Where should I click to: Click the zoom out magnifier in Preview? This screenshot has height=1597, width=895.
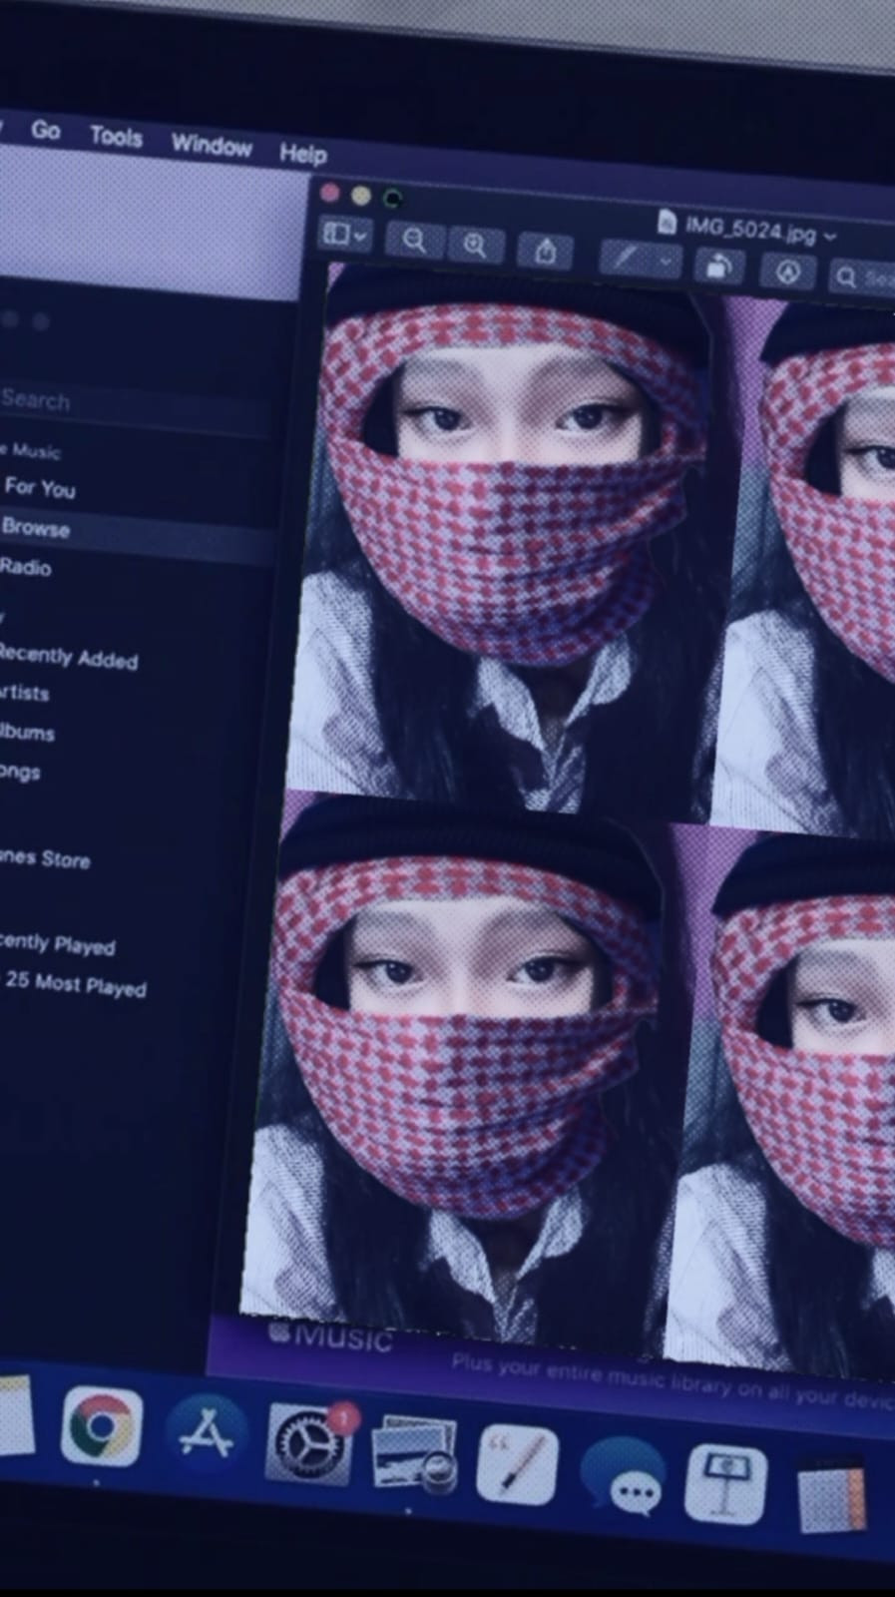pyautogui.click(x=414, y=241)
